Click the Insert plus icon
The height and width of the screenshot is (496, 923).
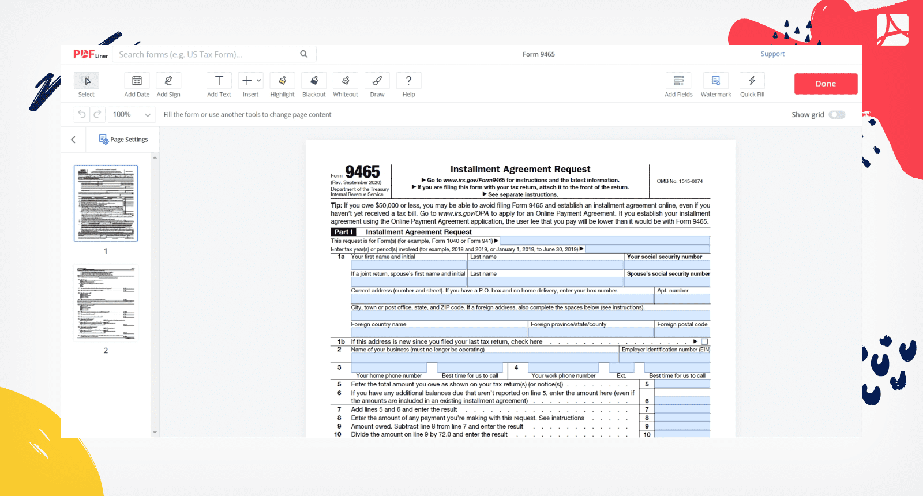247,81
